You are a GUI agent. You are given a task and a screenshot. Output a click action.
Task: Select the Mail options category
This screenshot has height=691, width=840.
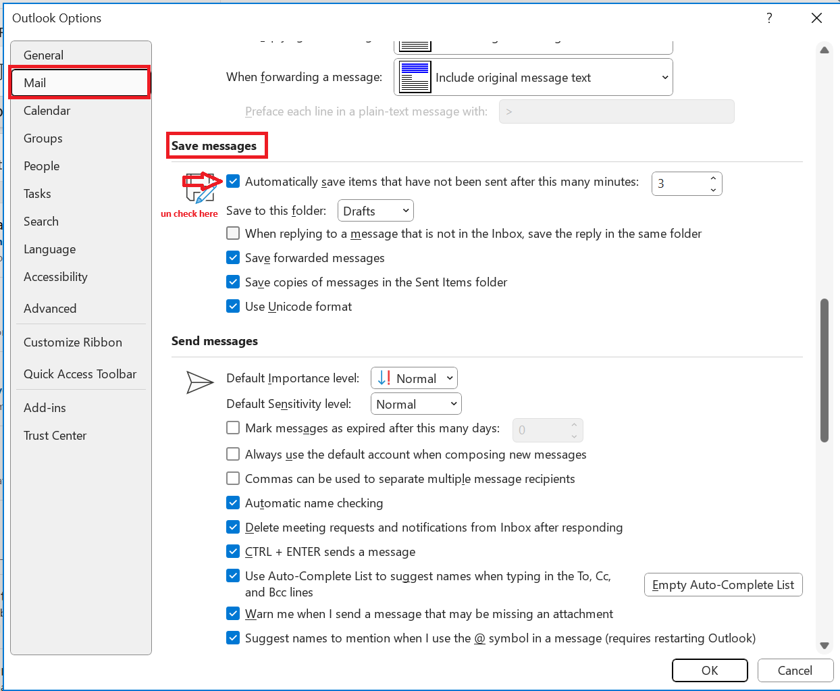coord(80,82)
